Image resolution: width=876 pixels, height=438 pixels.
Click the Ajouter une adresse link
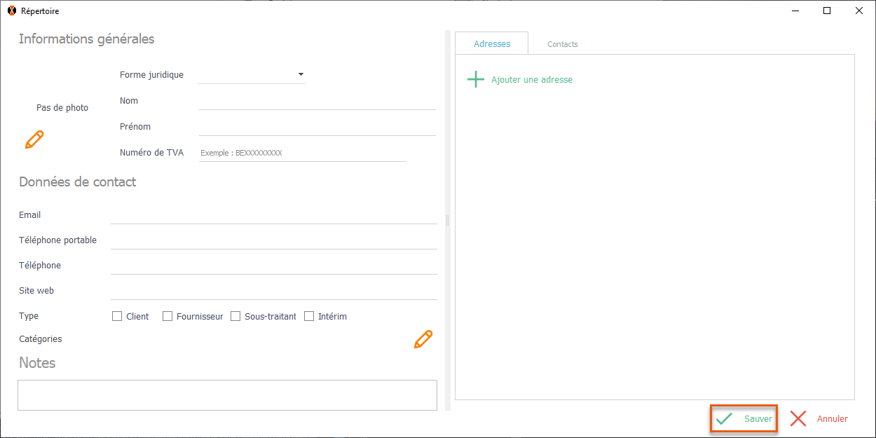tap(531, 80)
